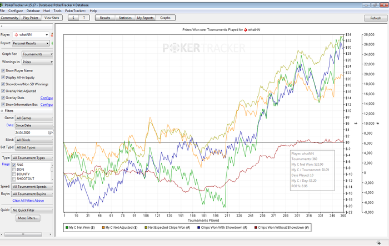This screenshot has height=246, width=389.
Task: Open the All Tournament Buyins dropdown
Action: coord(32,194)
